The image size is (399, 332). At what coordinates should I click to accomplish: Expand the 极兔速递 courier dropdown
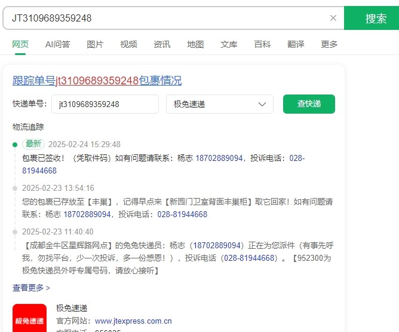(220, 104)
